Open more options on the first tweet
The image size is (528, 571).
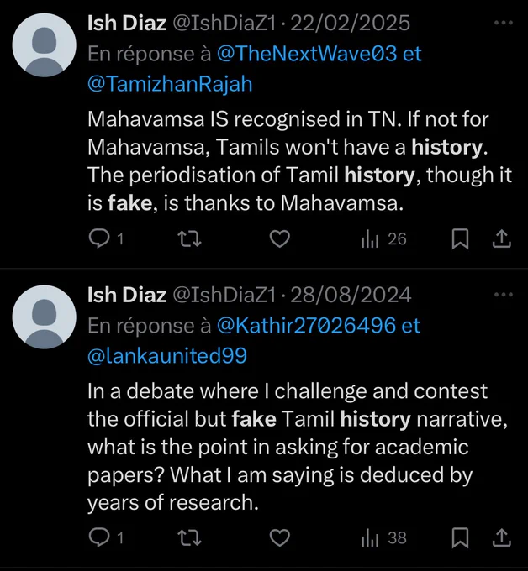pos(504,23)
